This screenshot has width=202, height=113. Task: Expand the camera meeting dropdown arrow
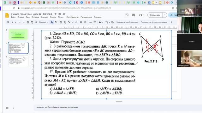point(144,15)
